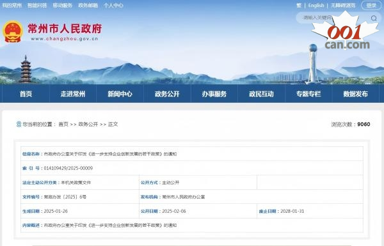This screenshot has width=384, height=246.
Task: Click publishing agency 常州市人民政府办公室
Action: pos(184,197)
